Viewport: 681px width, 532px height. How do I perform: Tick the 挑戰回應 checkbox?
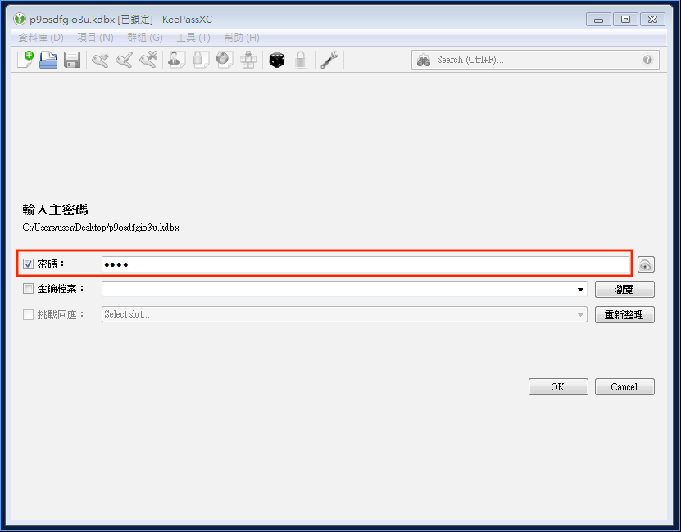tap(29, 314)
